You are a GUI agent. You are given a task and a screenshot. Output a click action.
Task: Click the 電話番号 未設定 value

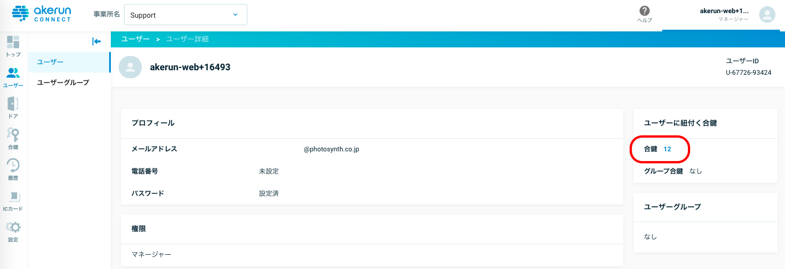coord(269,171)
